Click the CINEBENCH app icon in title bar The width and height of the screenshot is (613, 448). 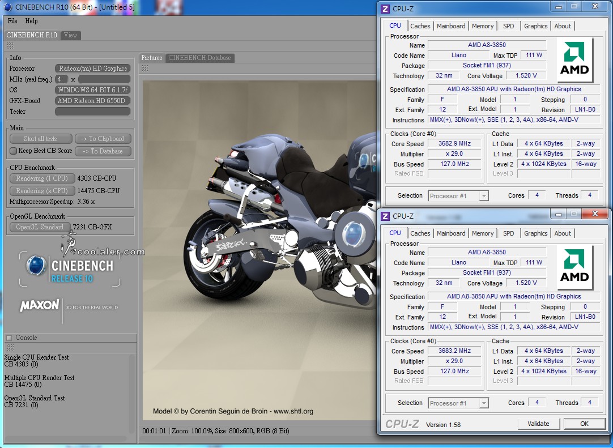[7, 7]
